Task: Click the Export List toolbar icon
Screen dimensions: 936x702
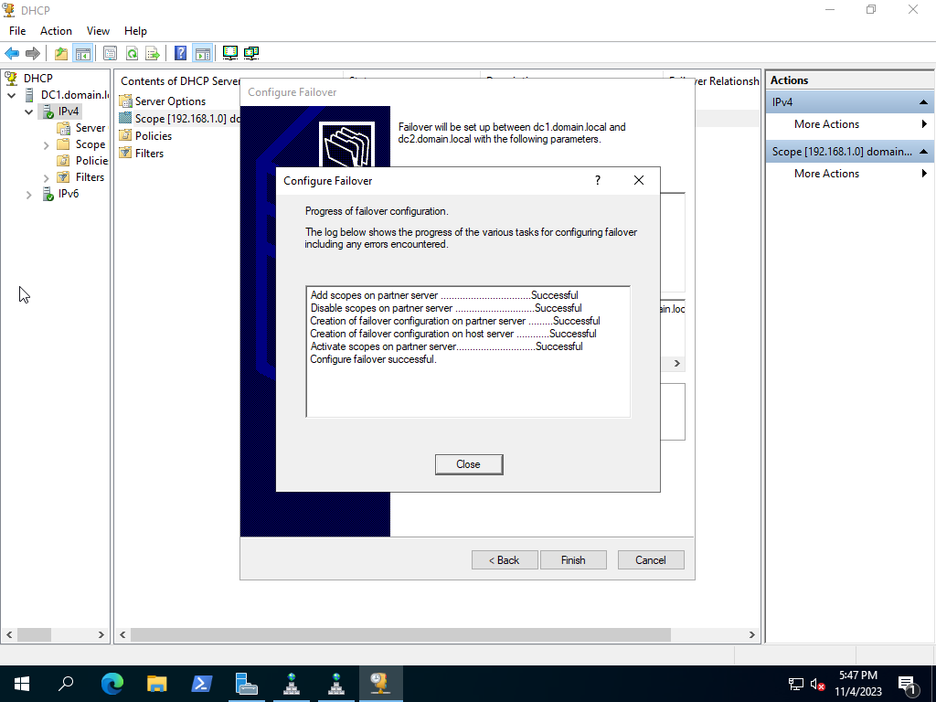Action: click(x=153, y=53)
